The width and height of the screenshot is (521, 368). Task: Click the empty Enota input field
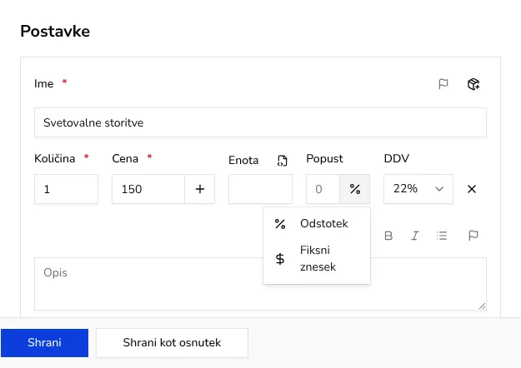(x=260, y=189)
